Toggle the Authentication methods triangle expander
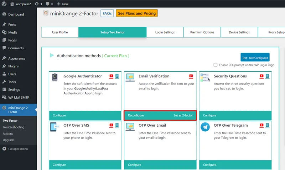The image size is (285, 170). point(52,55)
